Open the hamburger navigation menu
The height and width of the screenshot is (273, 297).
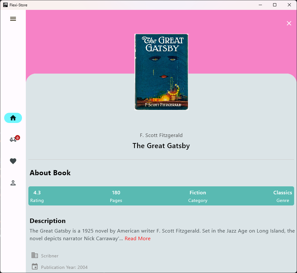coord(13,19)
